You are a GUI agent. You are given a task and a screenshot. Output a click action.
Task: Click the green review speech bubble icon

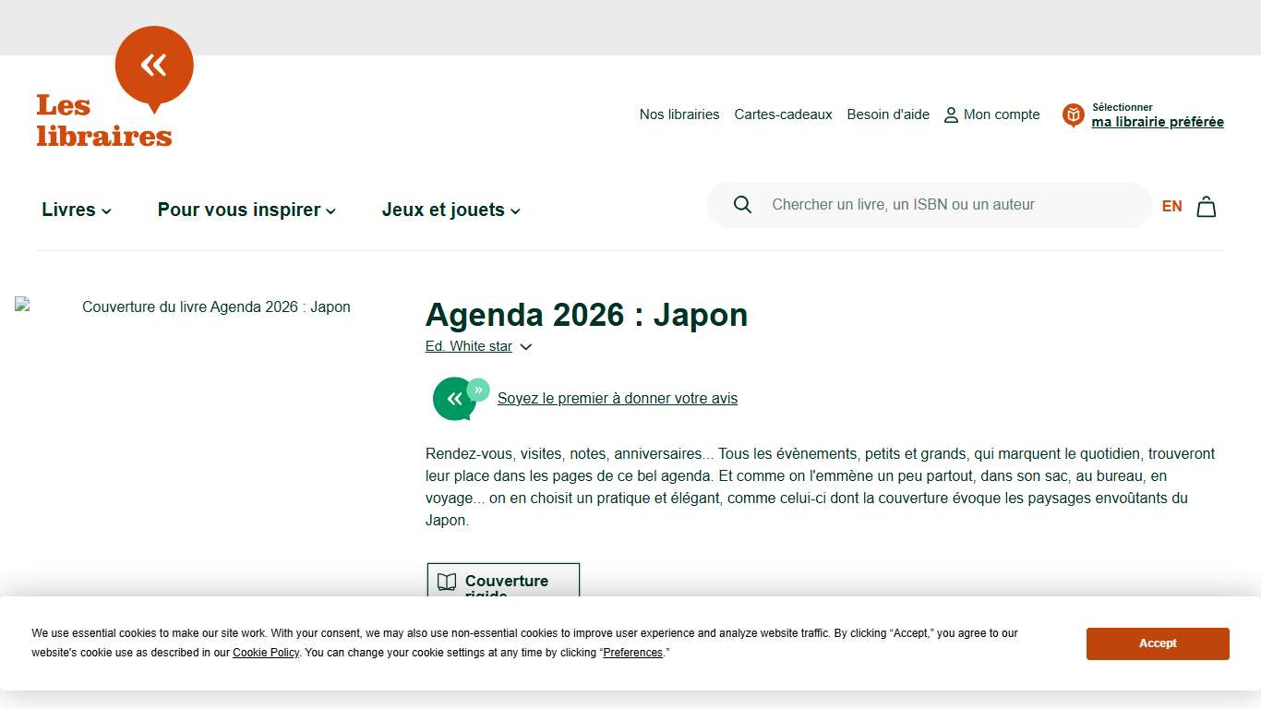(x=456, y=398)
